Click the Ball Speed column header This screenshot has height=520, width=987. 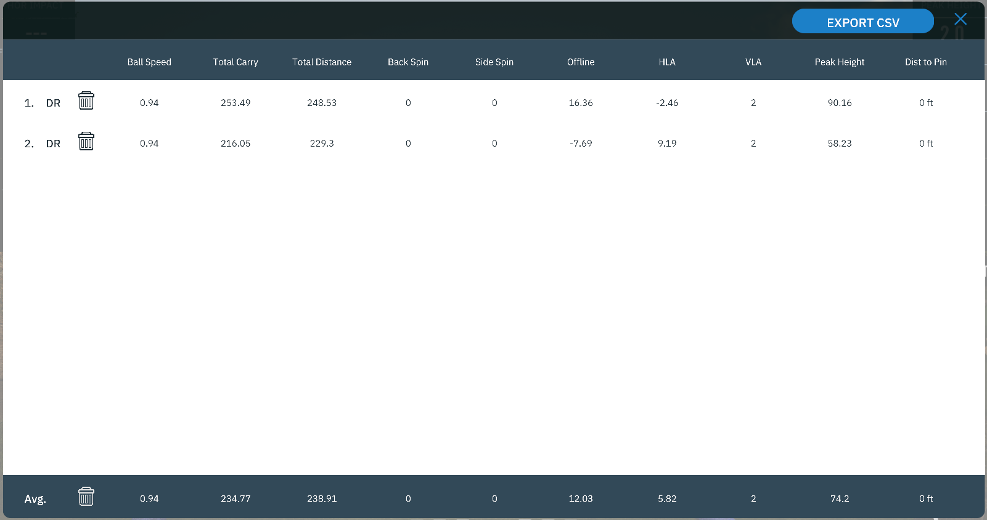point(149,62)
